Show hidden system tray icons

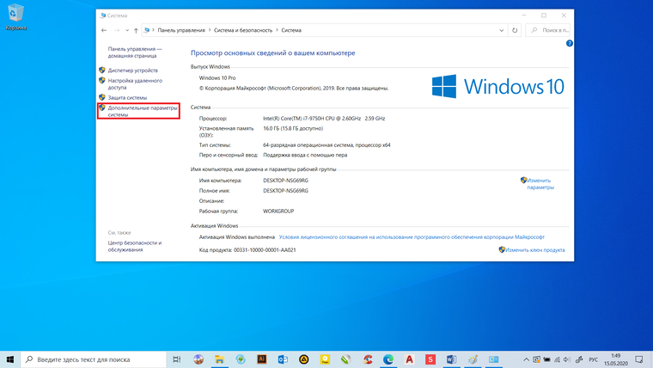(x=527, y=359)
